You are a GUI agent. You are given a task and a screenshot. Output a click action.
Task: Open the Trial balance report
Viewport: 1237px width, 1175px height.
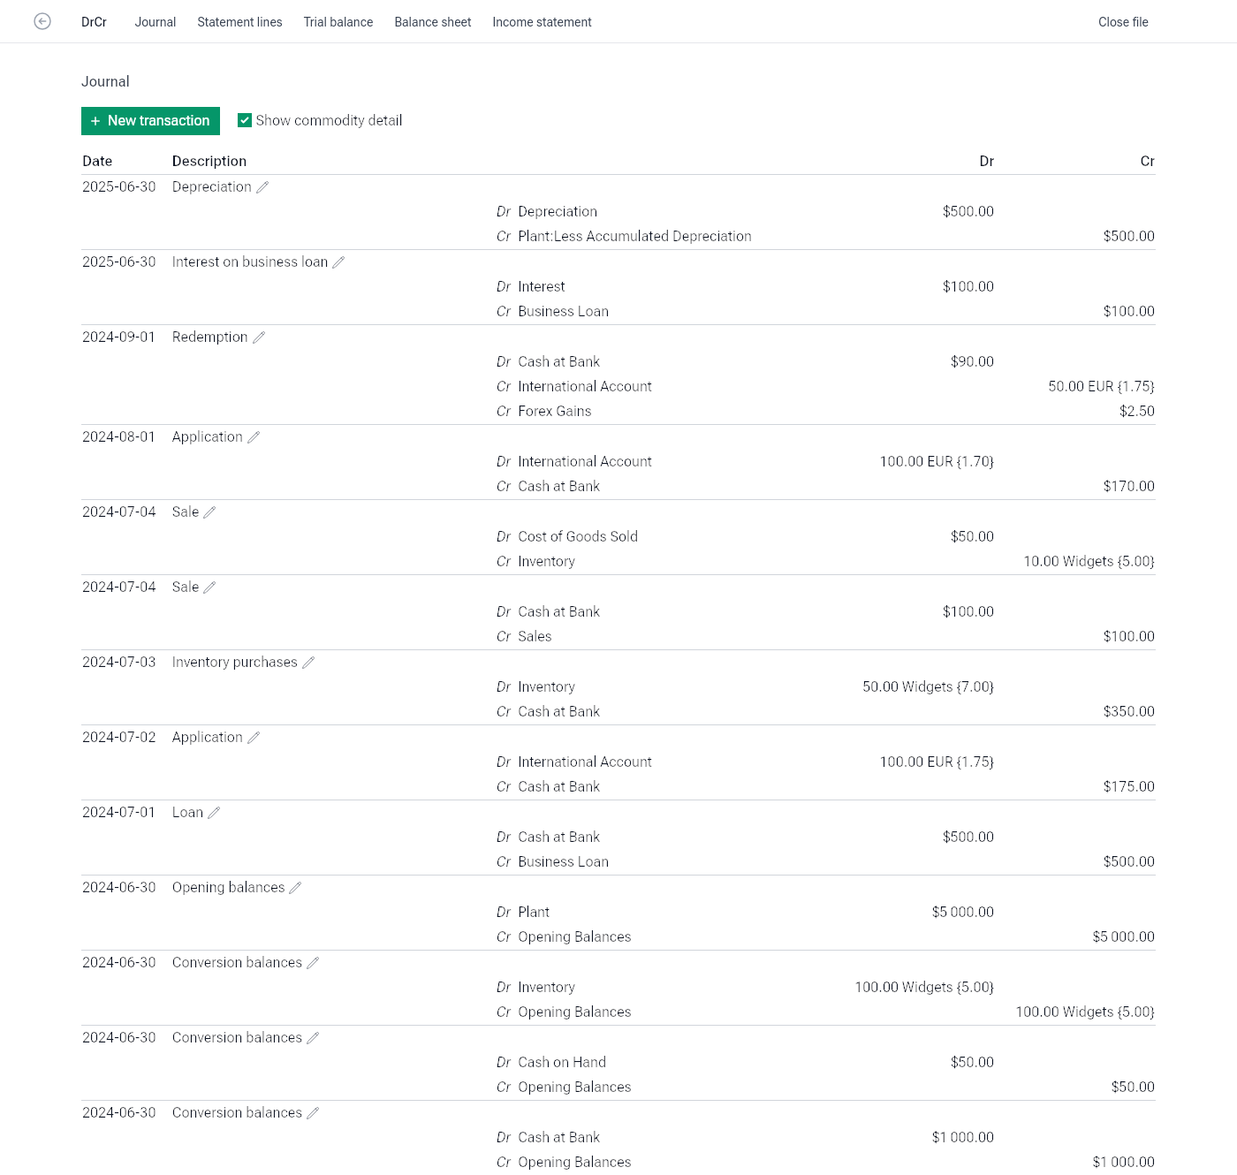pyautogui.click(x=338, y=22)
